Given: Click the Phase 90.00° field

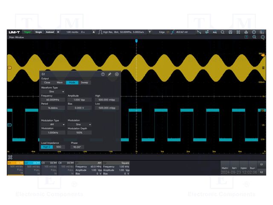Looking at the screenshot, I should (x=77, y=147).
